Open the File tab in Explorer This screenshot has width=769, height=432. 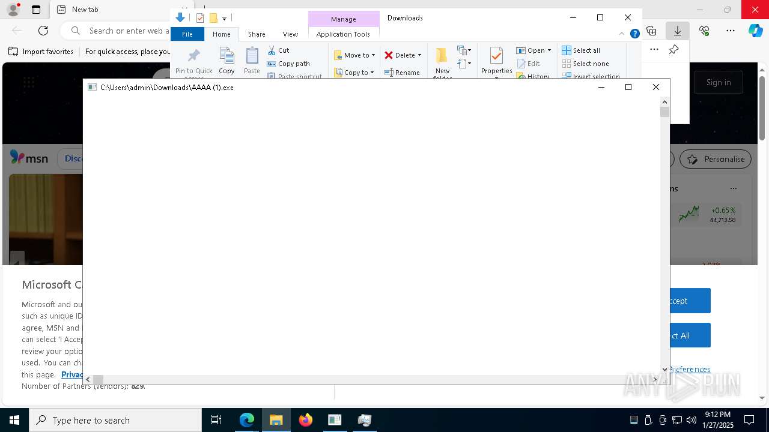(x=187, y=34)
